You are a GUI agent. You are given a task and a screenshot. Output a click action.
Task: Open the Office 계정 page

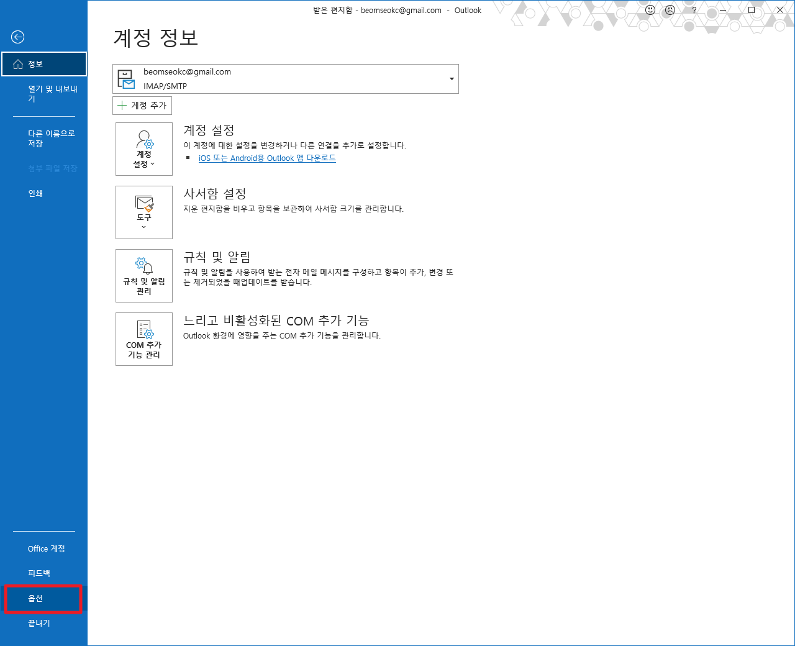tap(44, 548)
